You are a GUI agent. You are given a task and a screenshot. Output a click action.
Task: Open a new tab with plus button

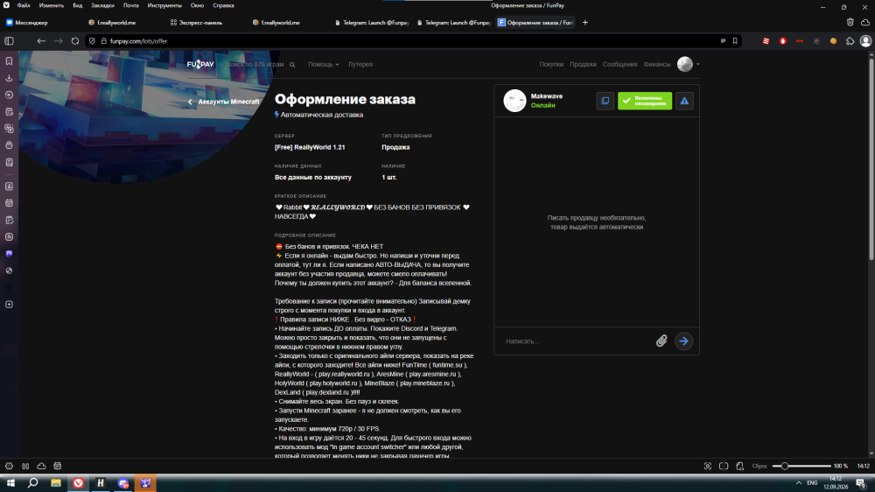pyautogui.click(x=584, y=23)
